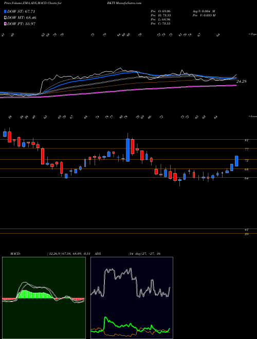The width and height of the screenshot is (257, 339).
Task: Click the 64 price level label
Action: [x=246, y=178]
